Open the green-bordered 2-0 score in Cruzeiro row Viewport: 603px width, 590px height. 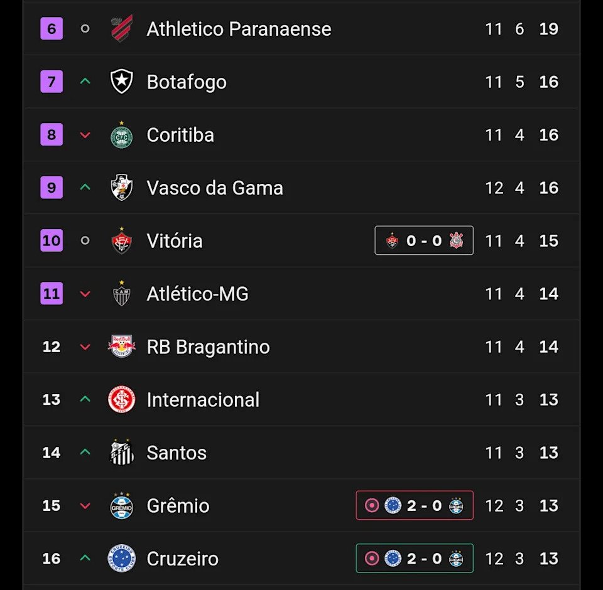[415, 559]
